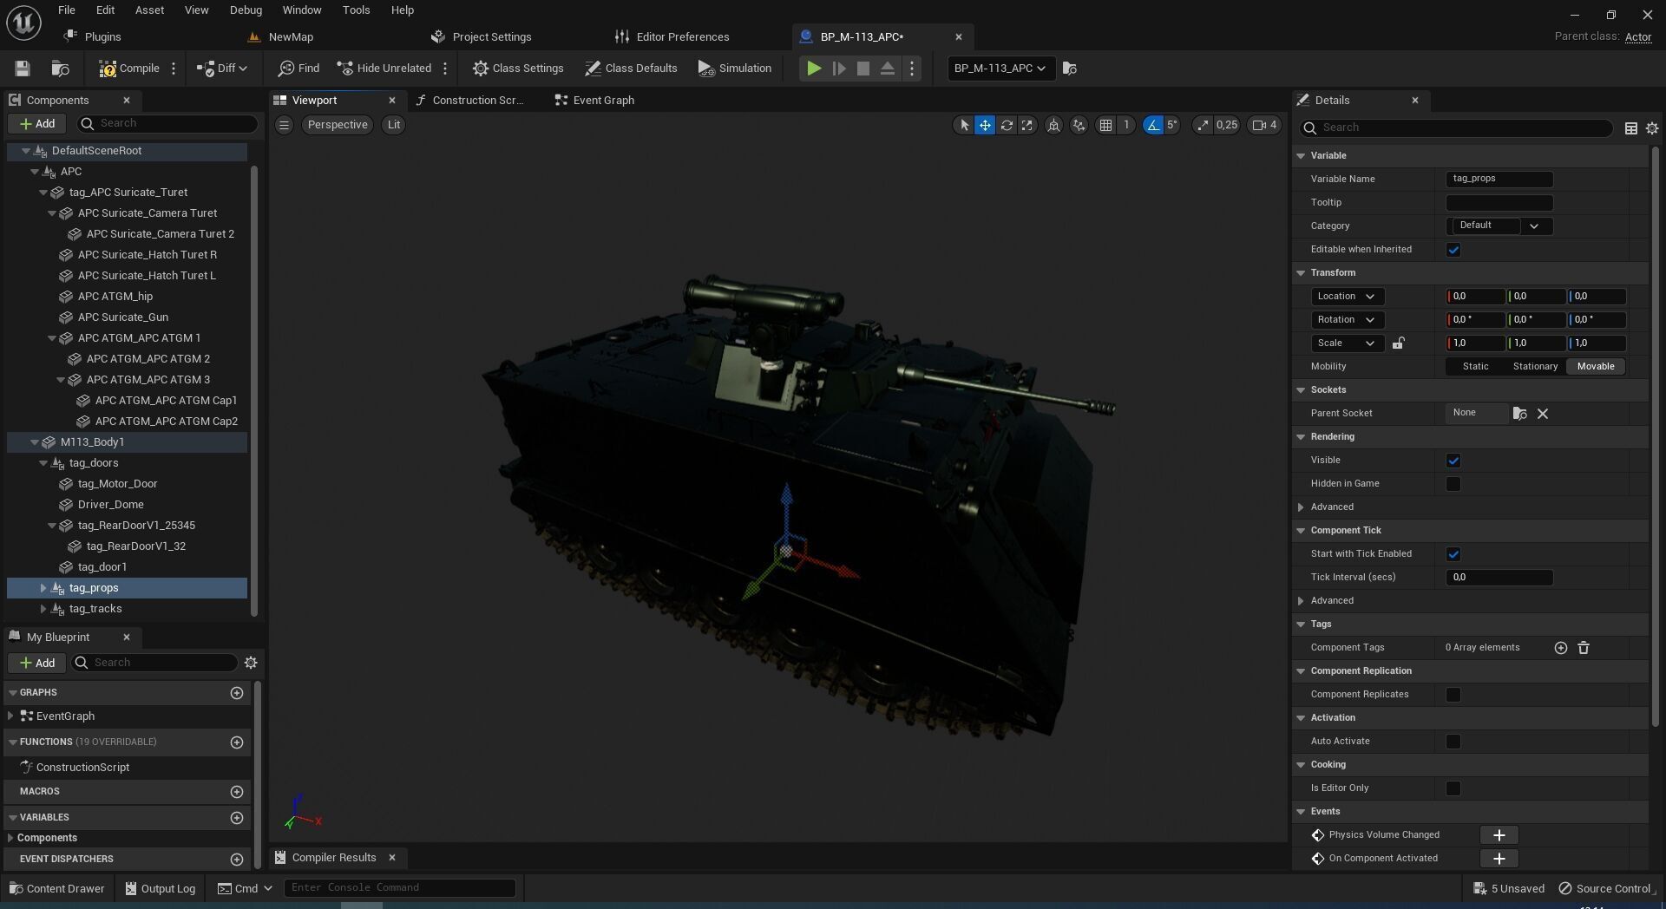Image resolution: width=1666 pixels, height=909 pixels.
Task: Toggle grid snapping icon
Action: (1105, 125)
